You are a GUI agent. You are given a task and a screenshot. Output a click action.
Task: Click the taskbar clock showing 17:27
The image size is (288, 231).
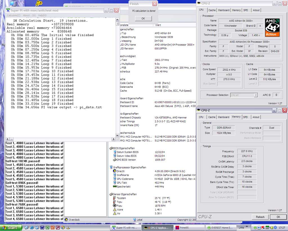point(282,228)
